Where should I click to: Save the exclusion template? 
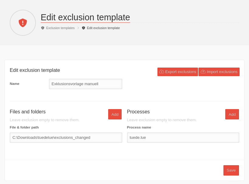(x=231, y=170)
